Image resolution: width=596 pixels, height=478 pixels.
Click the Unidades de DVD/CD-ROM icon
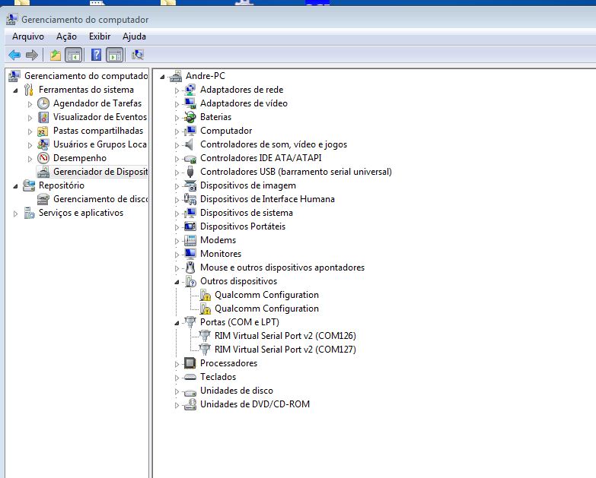point(190,404)
